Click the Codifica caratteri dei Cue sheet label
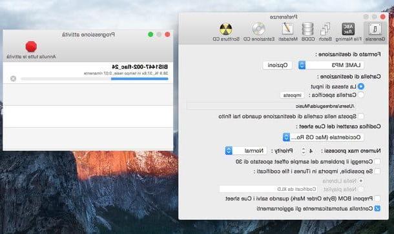The width and height of the screenshot is (394, 234). (338, 126)
